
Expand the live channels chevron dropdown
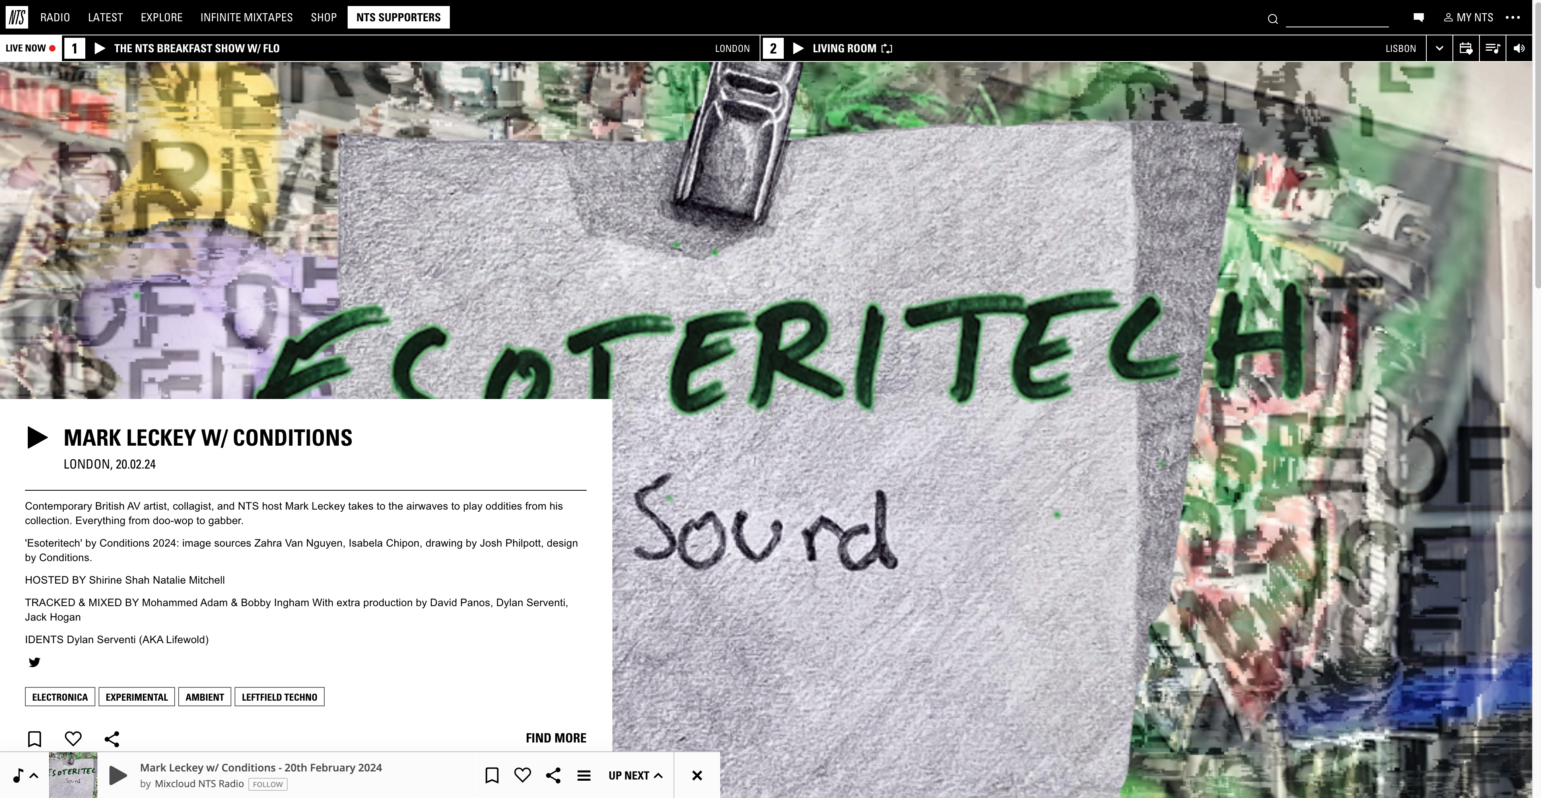pyautogui.click(x=1439, y=48)
